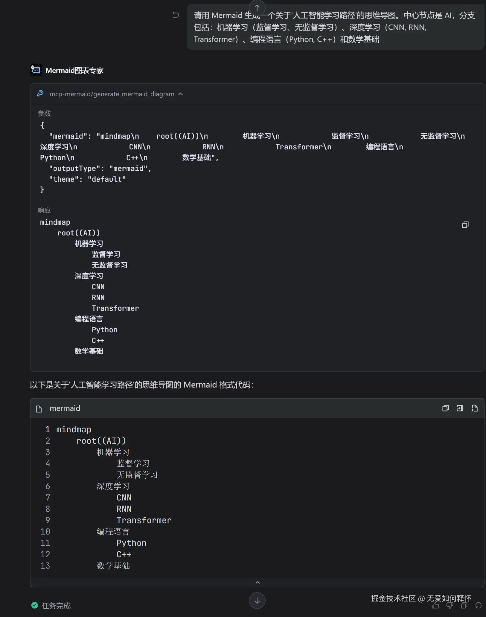Click the wrench icon of the tool call

(40, 94)
